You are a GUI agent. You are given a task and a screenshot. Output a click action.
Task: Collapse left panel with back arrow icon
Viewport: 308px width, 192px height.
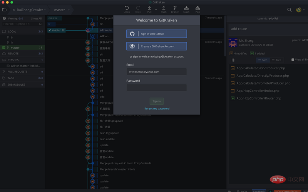click(4, 18)
